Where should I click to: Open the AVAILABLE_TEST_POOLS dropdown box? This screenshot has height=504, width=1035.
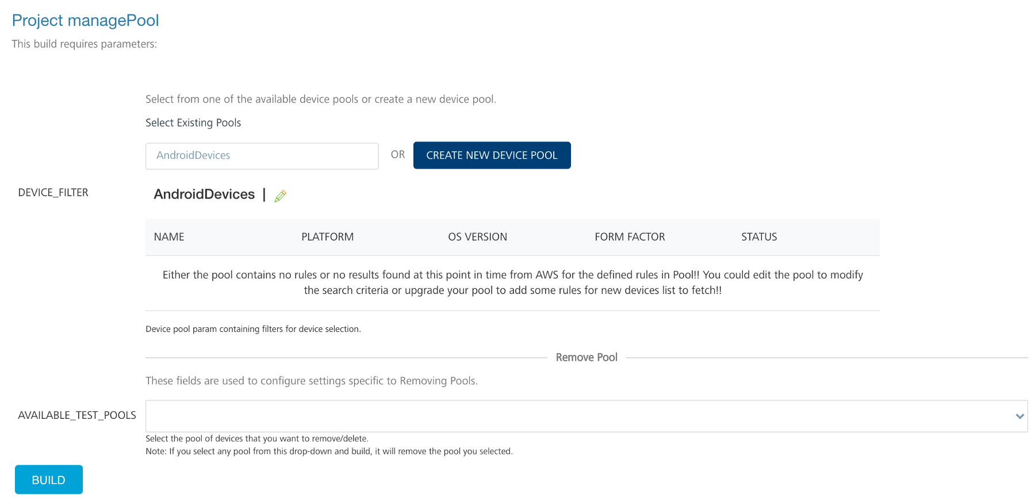[575, 416]
